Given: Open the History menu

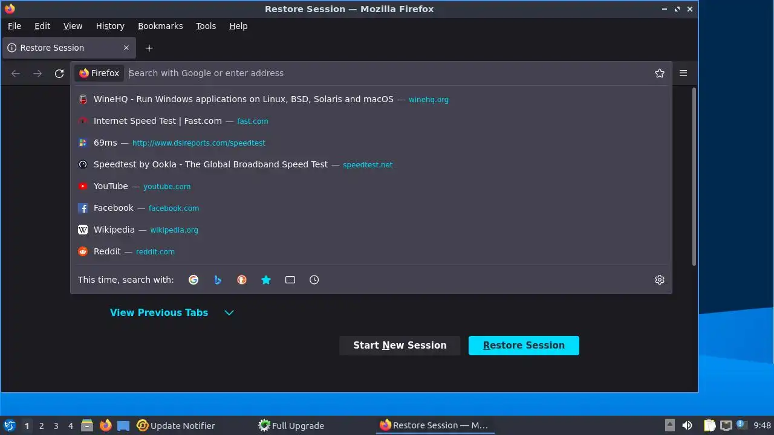Looking at the screenshot, I should tap(110, 26).
